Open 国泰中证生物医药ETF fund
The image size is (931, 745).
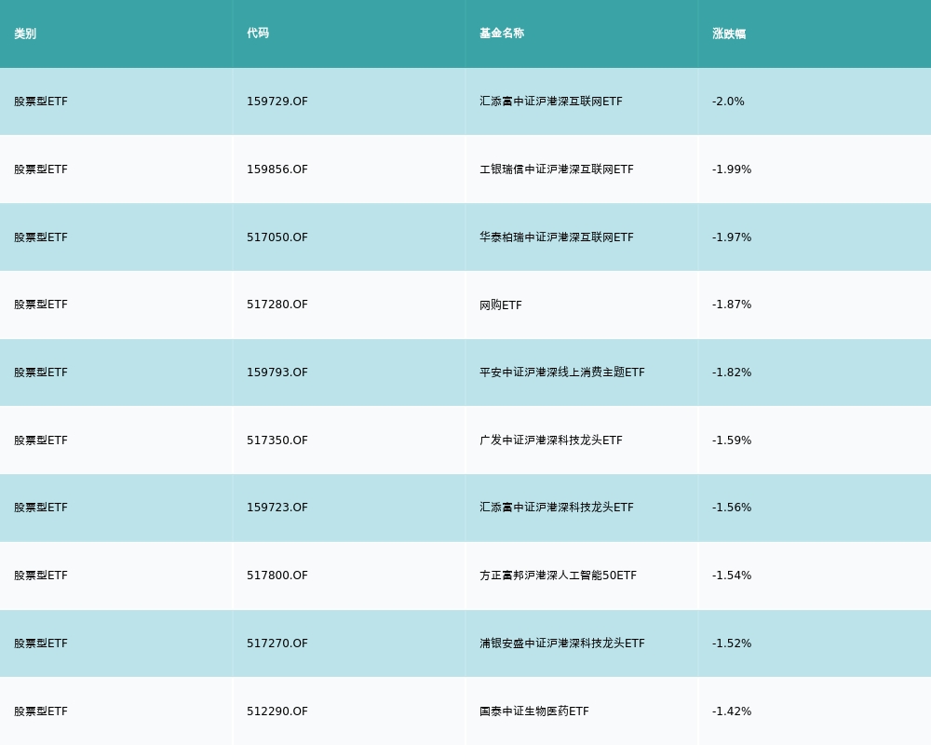pyautogui.click(x=534, y=711)
